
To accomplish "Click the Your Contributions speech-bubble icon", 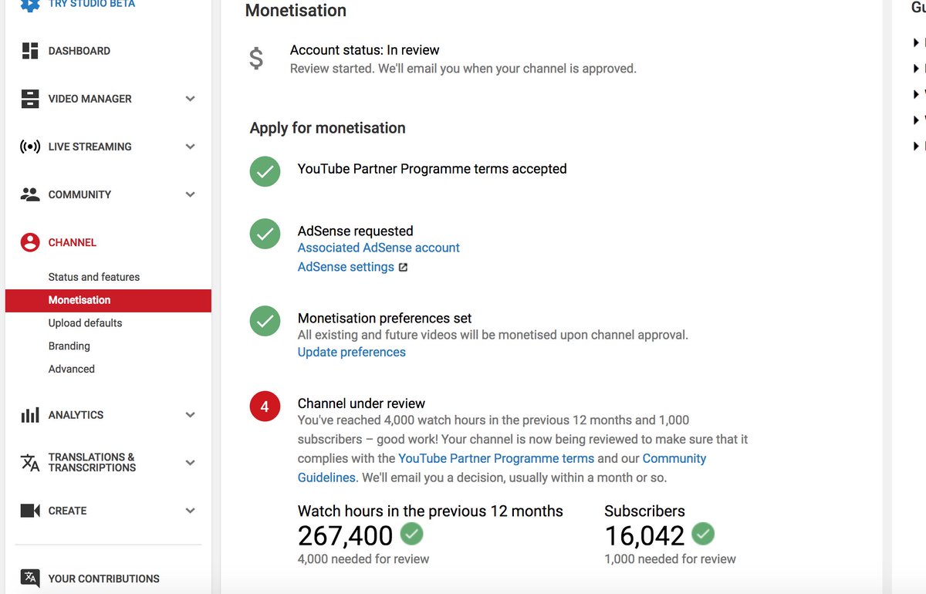I will pos(30,579).
